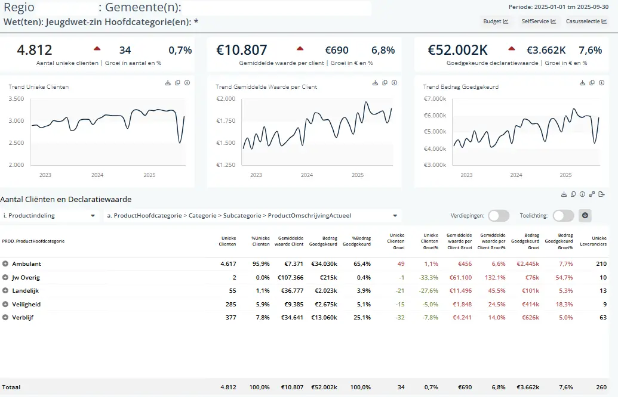Image resolution: width=618 pixels, height=397 pixels.
Task: Expand the Veiligheid row
Action: pyautogui.click(x=5, y=304)
